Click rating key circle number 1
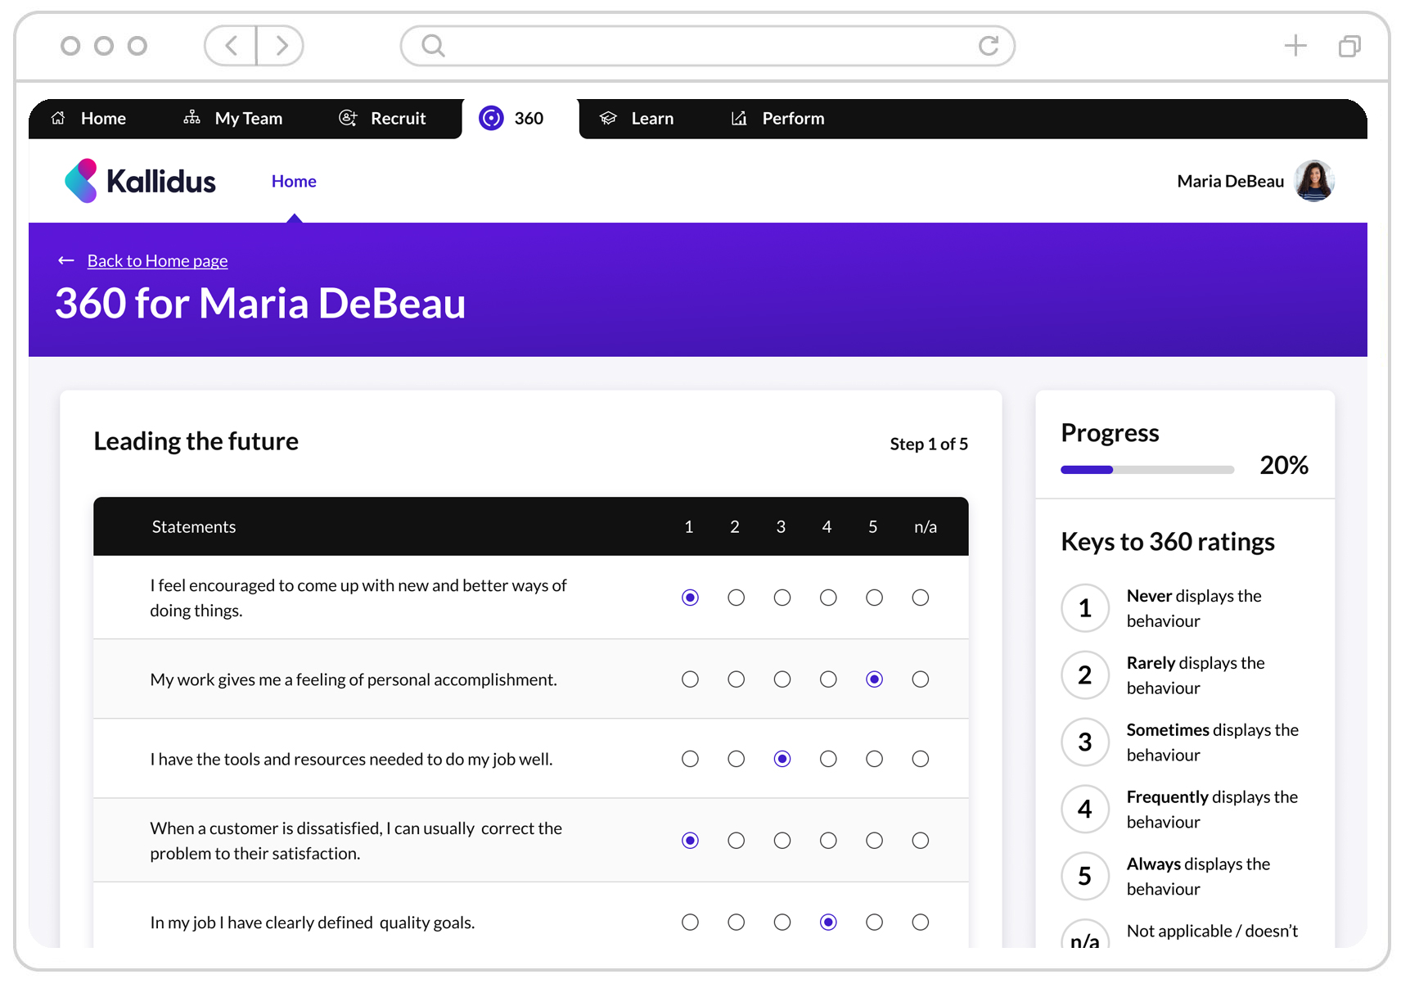The height and width of the screenshot is (988, 1401). [1085, 608]
